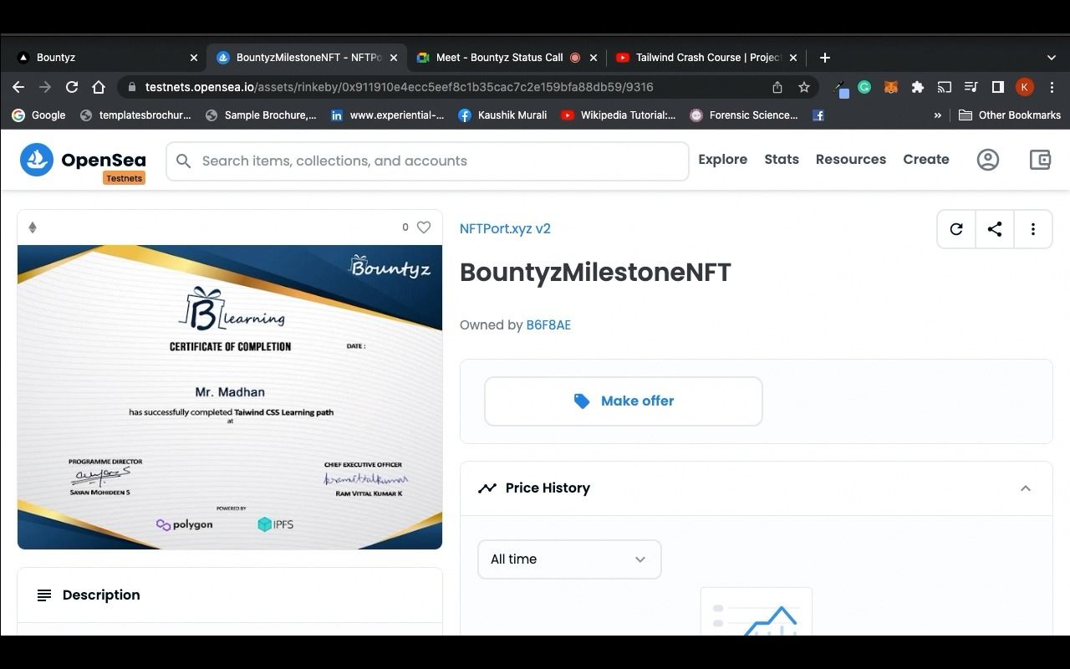Screen dimensions: 1070x669
Task: Open the media control playlist icon
Action: [x=971, y=87]
